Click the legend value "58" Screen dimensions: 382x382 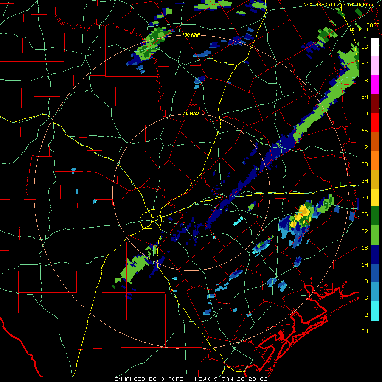point(365,80)
